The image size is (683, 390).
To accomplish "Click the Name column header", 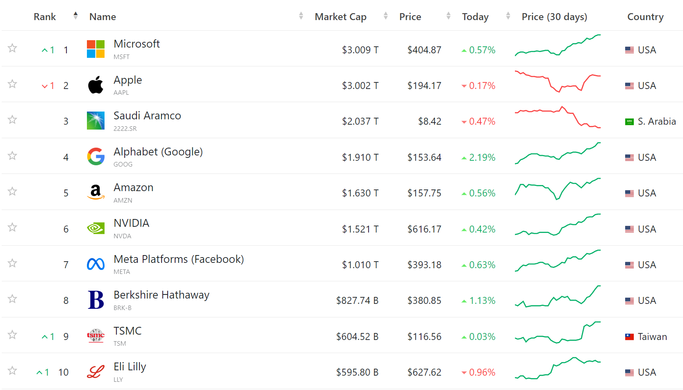I will (102, 17).
